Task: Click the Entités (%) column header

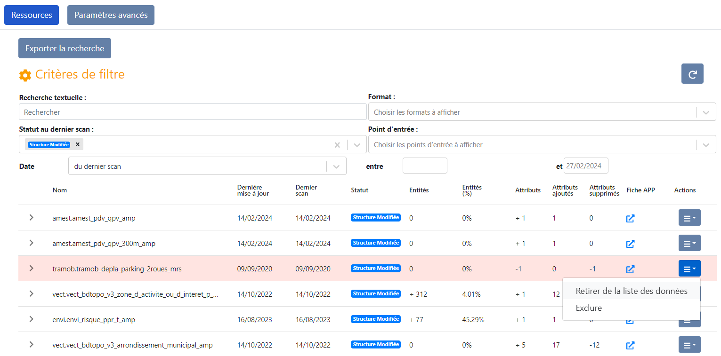Action: pos(472,190)
